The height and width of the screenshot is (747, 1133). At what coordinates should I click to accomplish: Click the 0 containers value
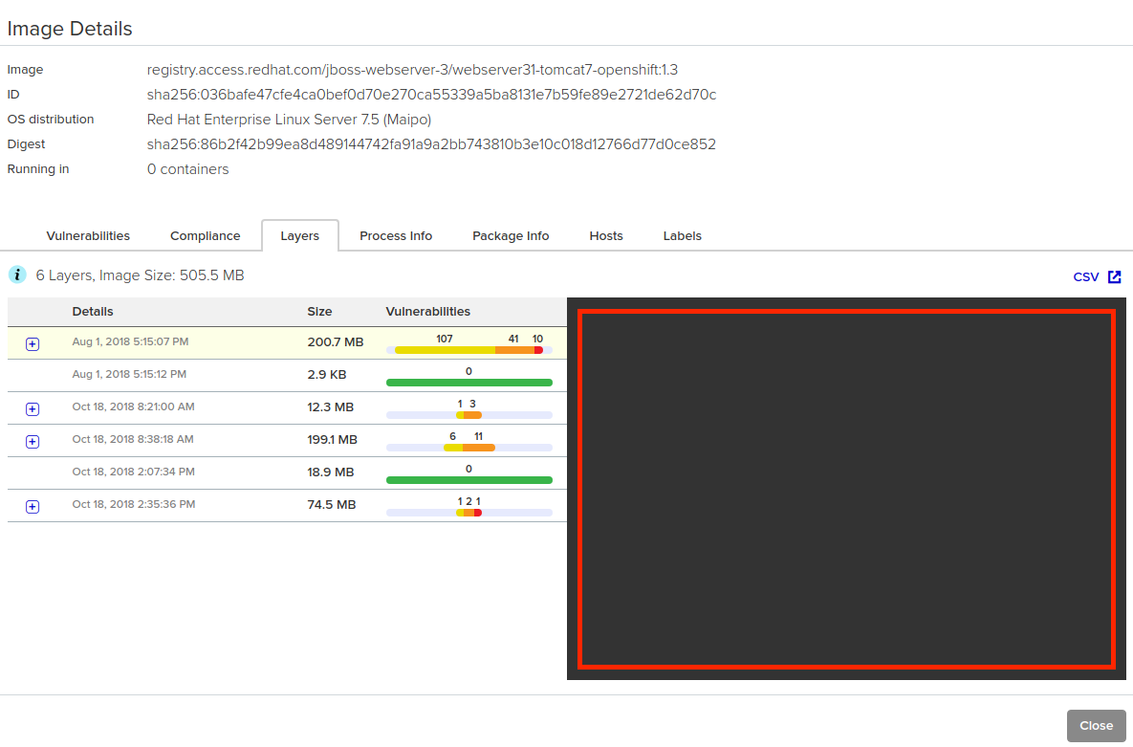point(187,169)
